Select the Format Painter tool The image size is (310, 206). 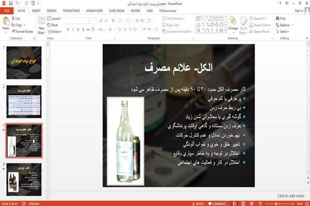[22, 31]
